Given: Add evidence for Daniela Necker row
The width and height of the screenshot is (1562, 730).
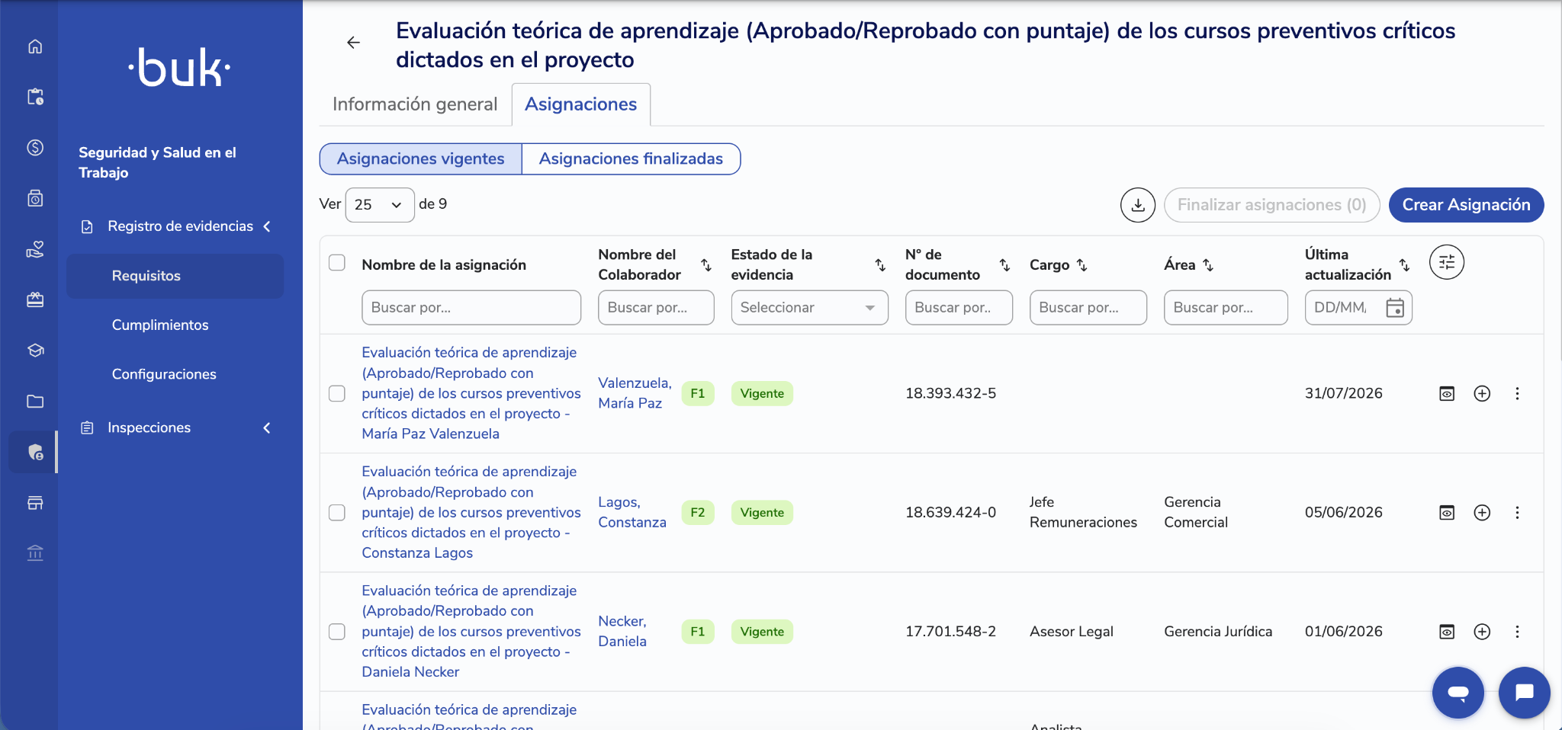Looking at the screenshot, I should click(x=1481, y=632).
